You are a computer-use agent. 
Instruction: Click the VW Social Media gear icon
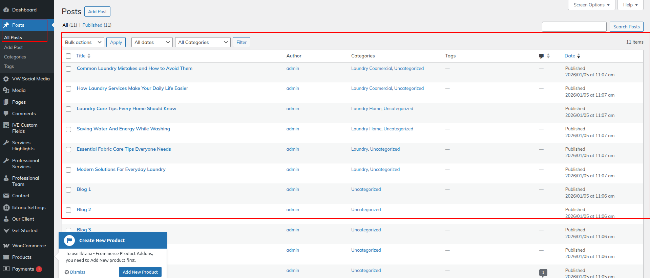click(x=6, y=79)
